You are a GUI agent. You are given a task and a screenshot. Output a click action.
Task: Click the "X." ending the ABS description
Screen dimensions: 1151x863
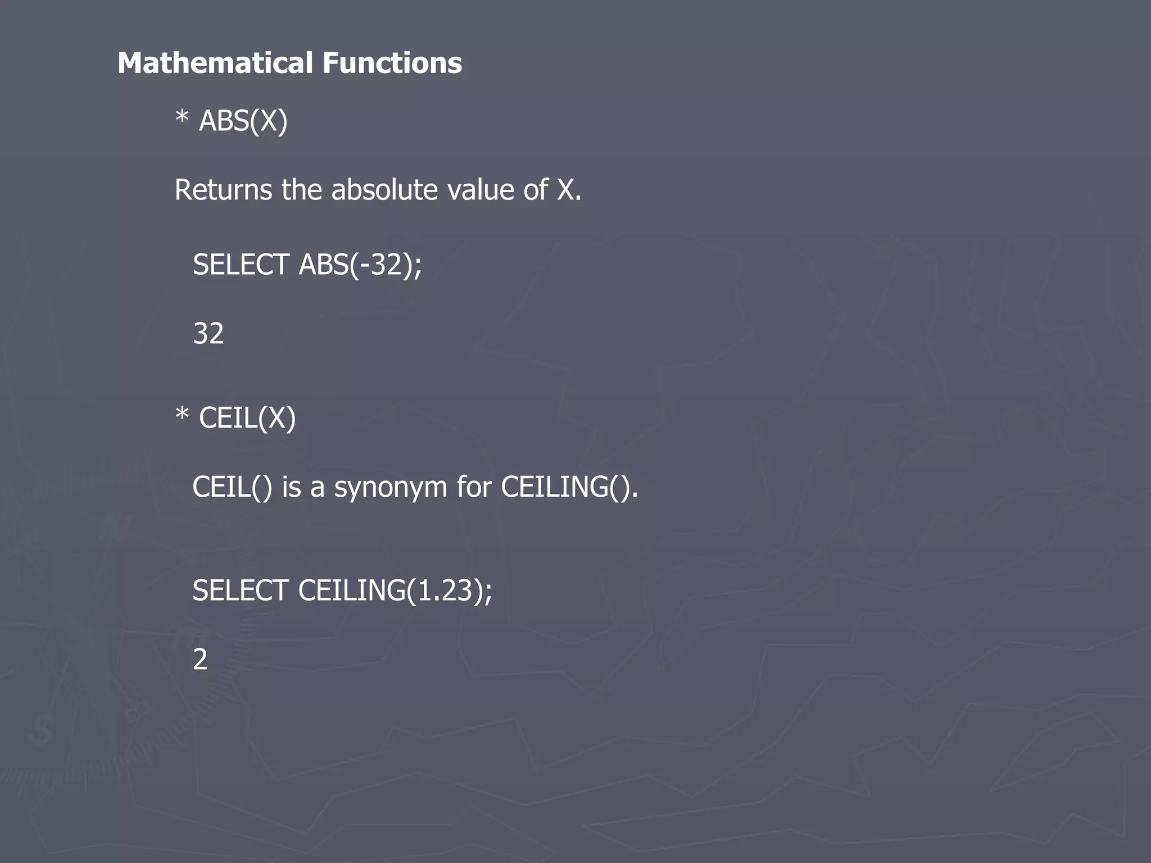click(x=569, y=190)
